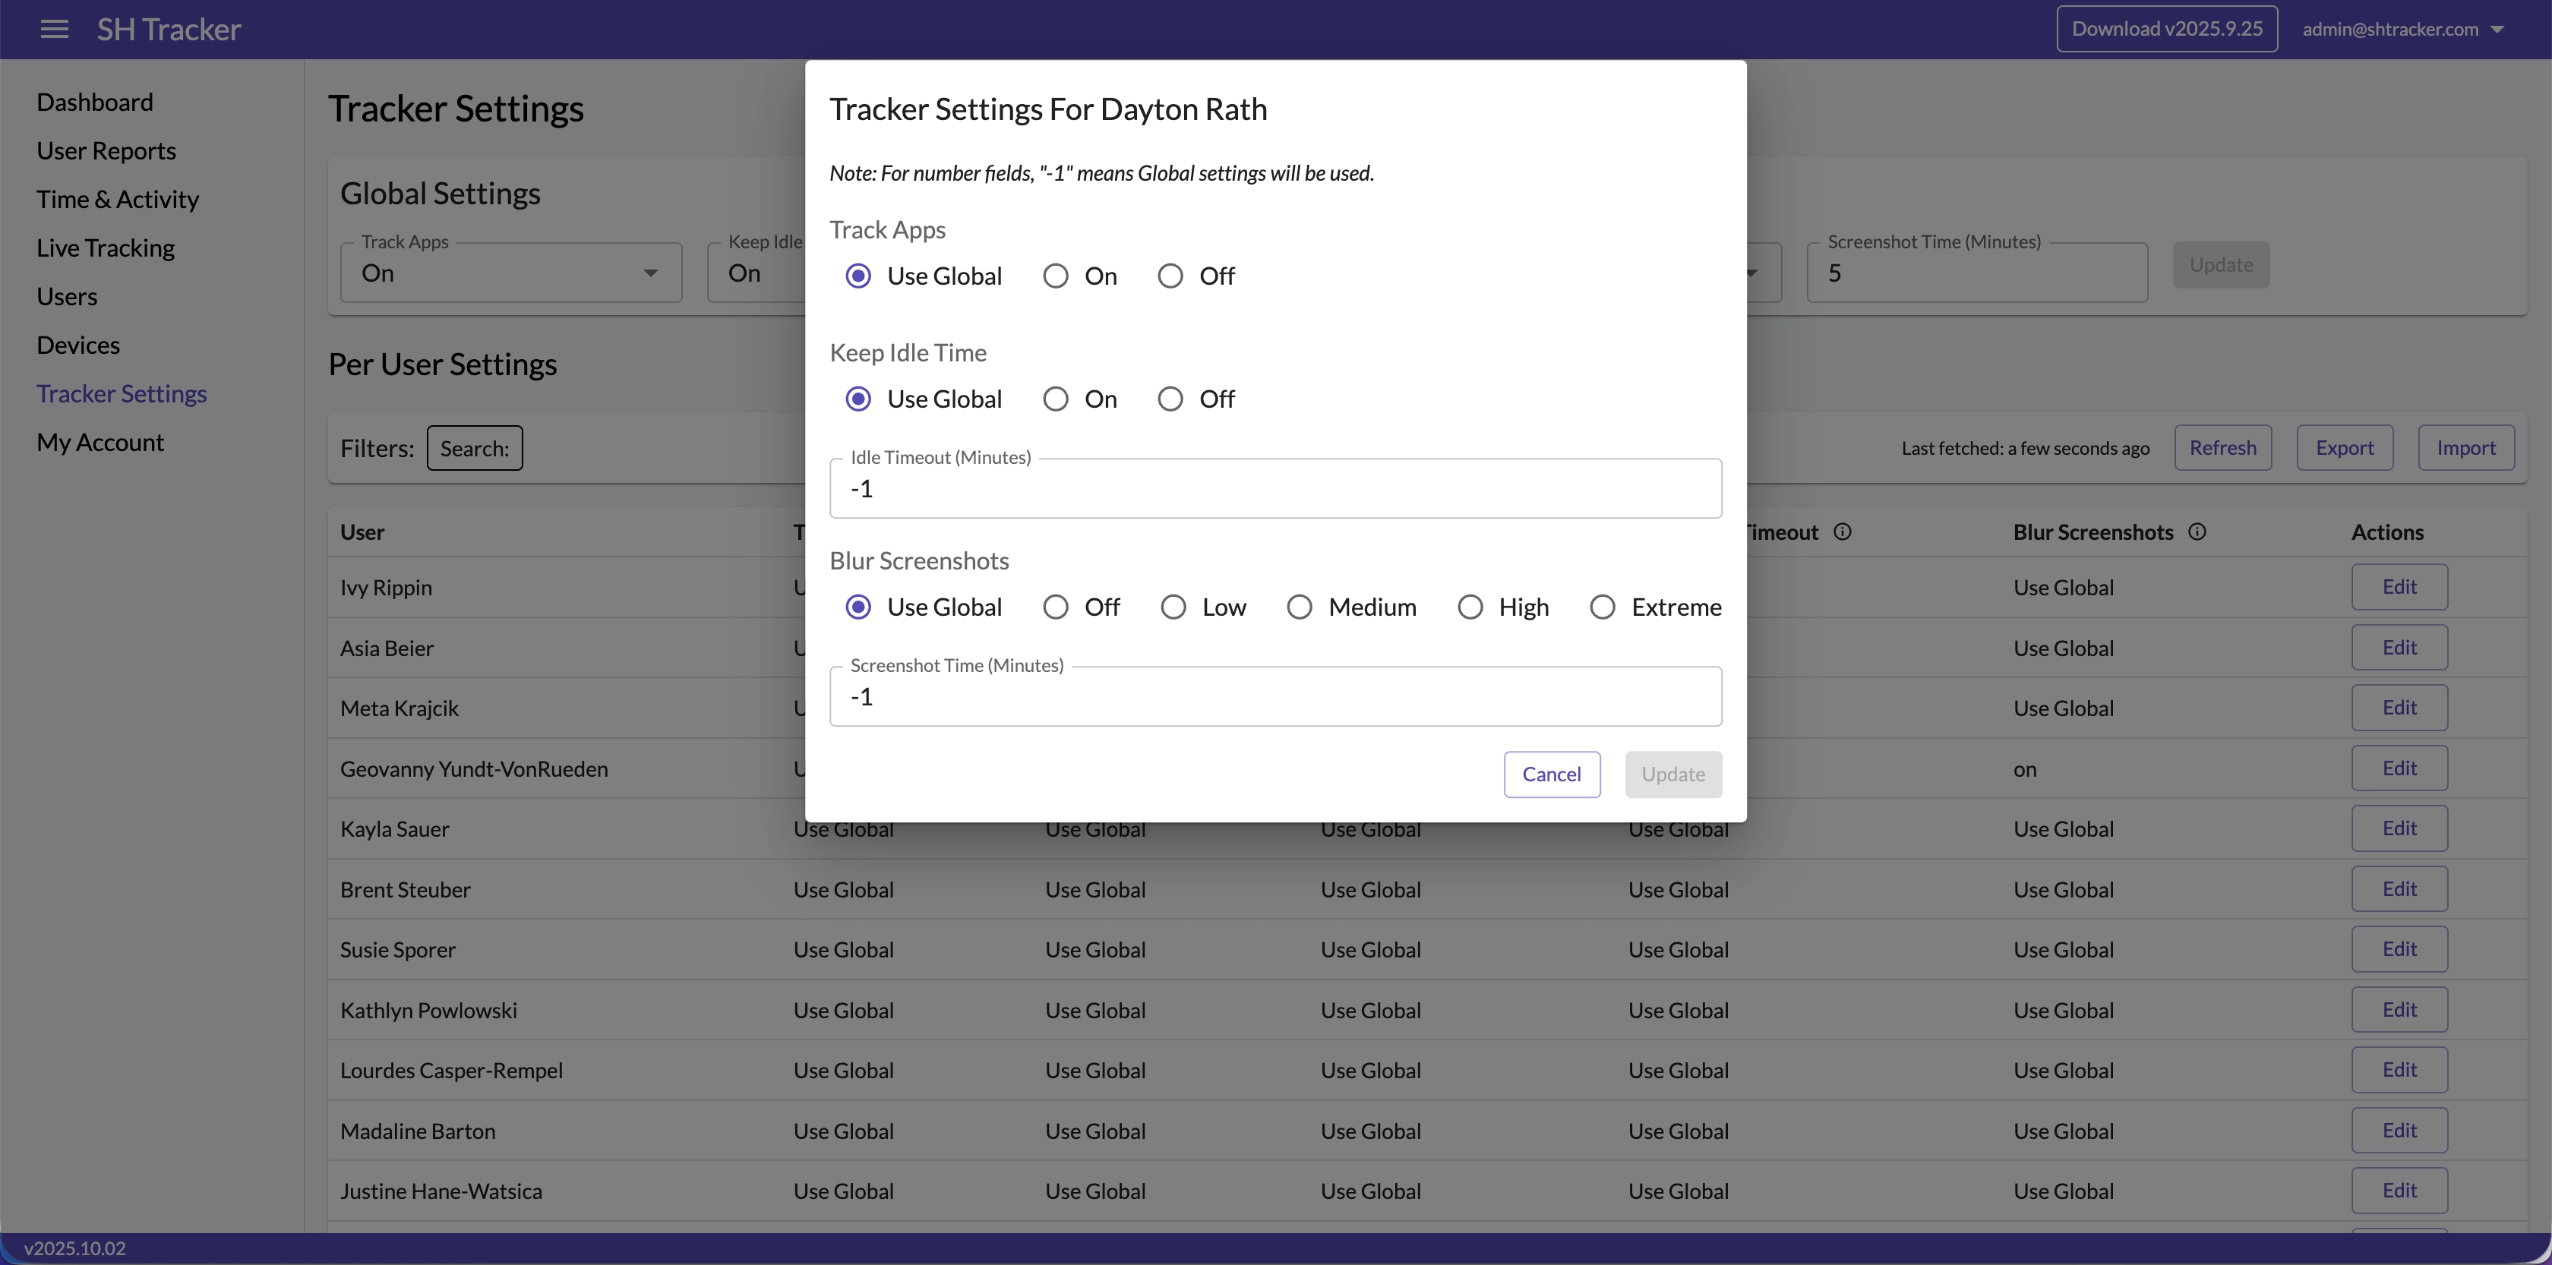Open the hamburger navigation menu
The image size is (2552, 1265).
(55, 29)
